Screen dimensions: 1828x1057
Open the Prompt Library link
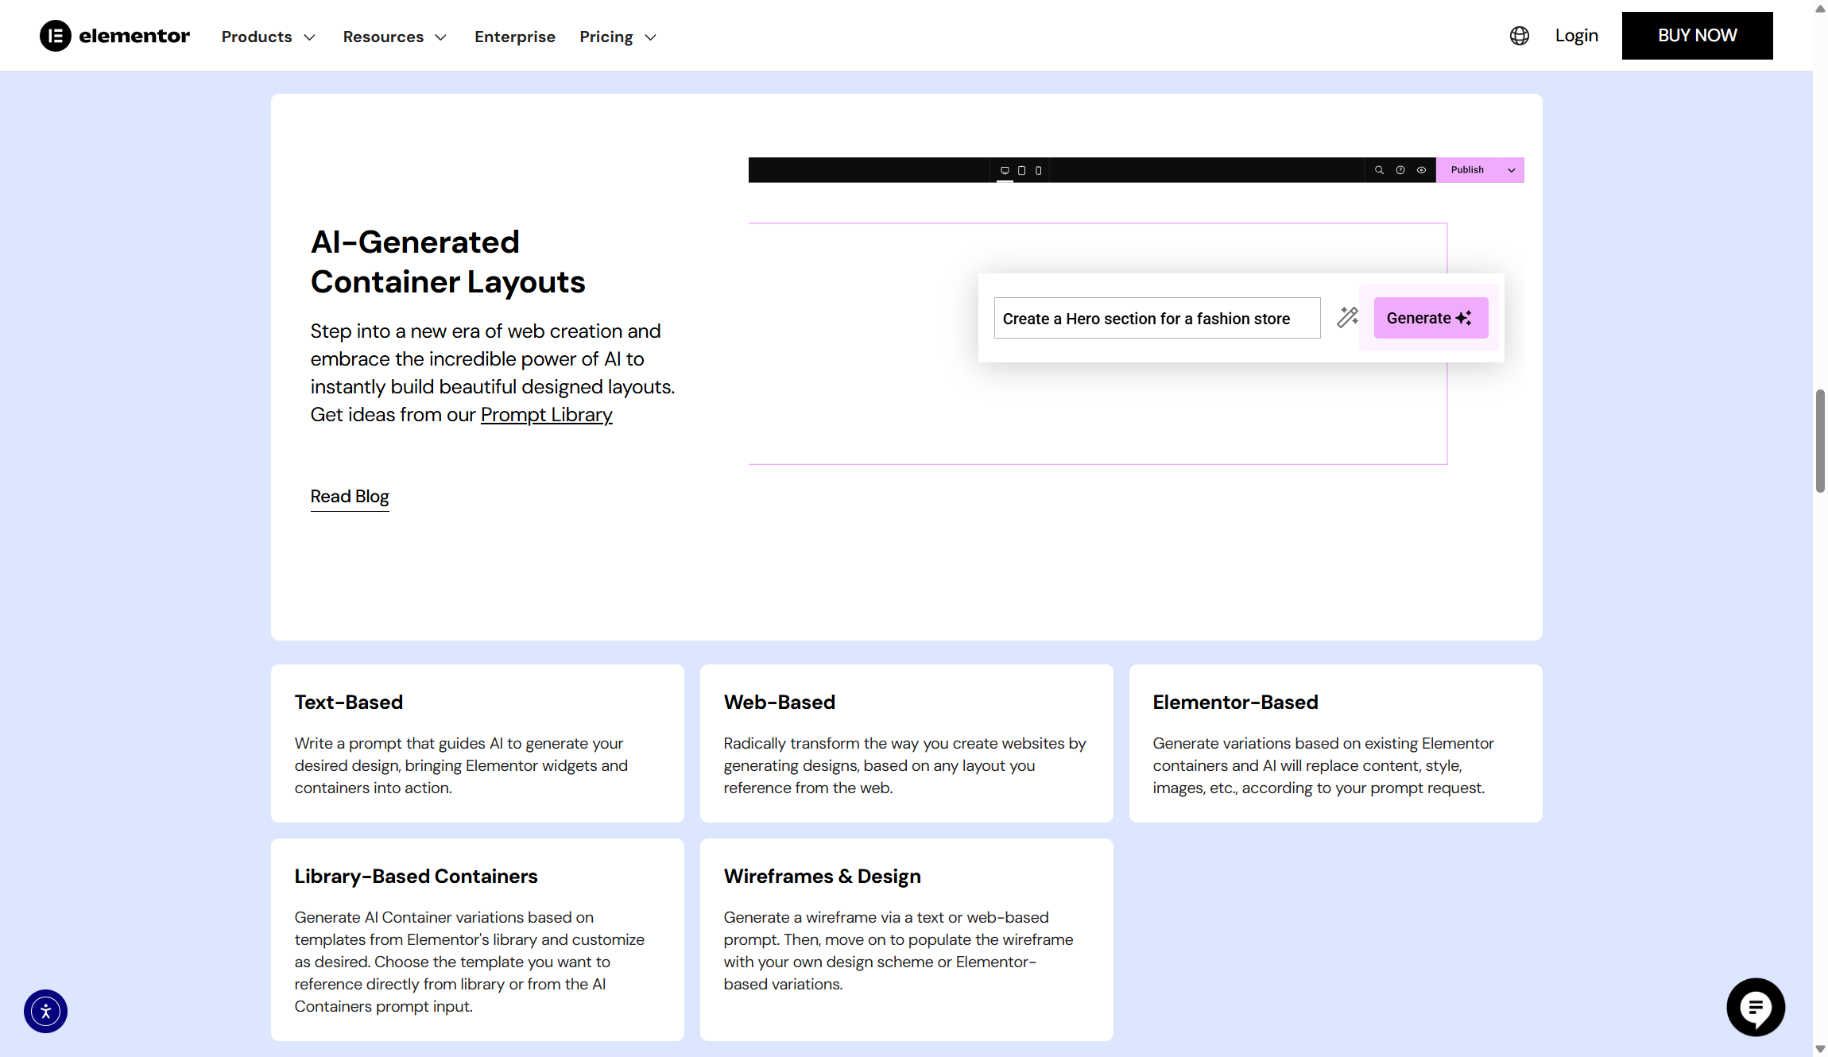click(x=546, y=415)
